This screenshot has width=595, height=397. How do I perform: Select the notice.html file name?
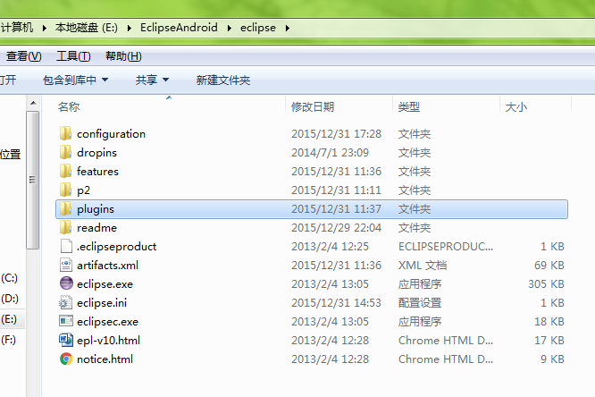click(105, 359)
